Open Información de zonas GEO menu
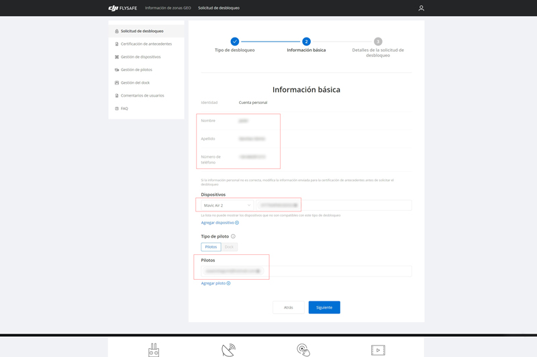This screenshot has height=357, width=537. coord(168,8)
